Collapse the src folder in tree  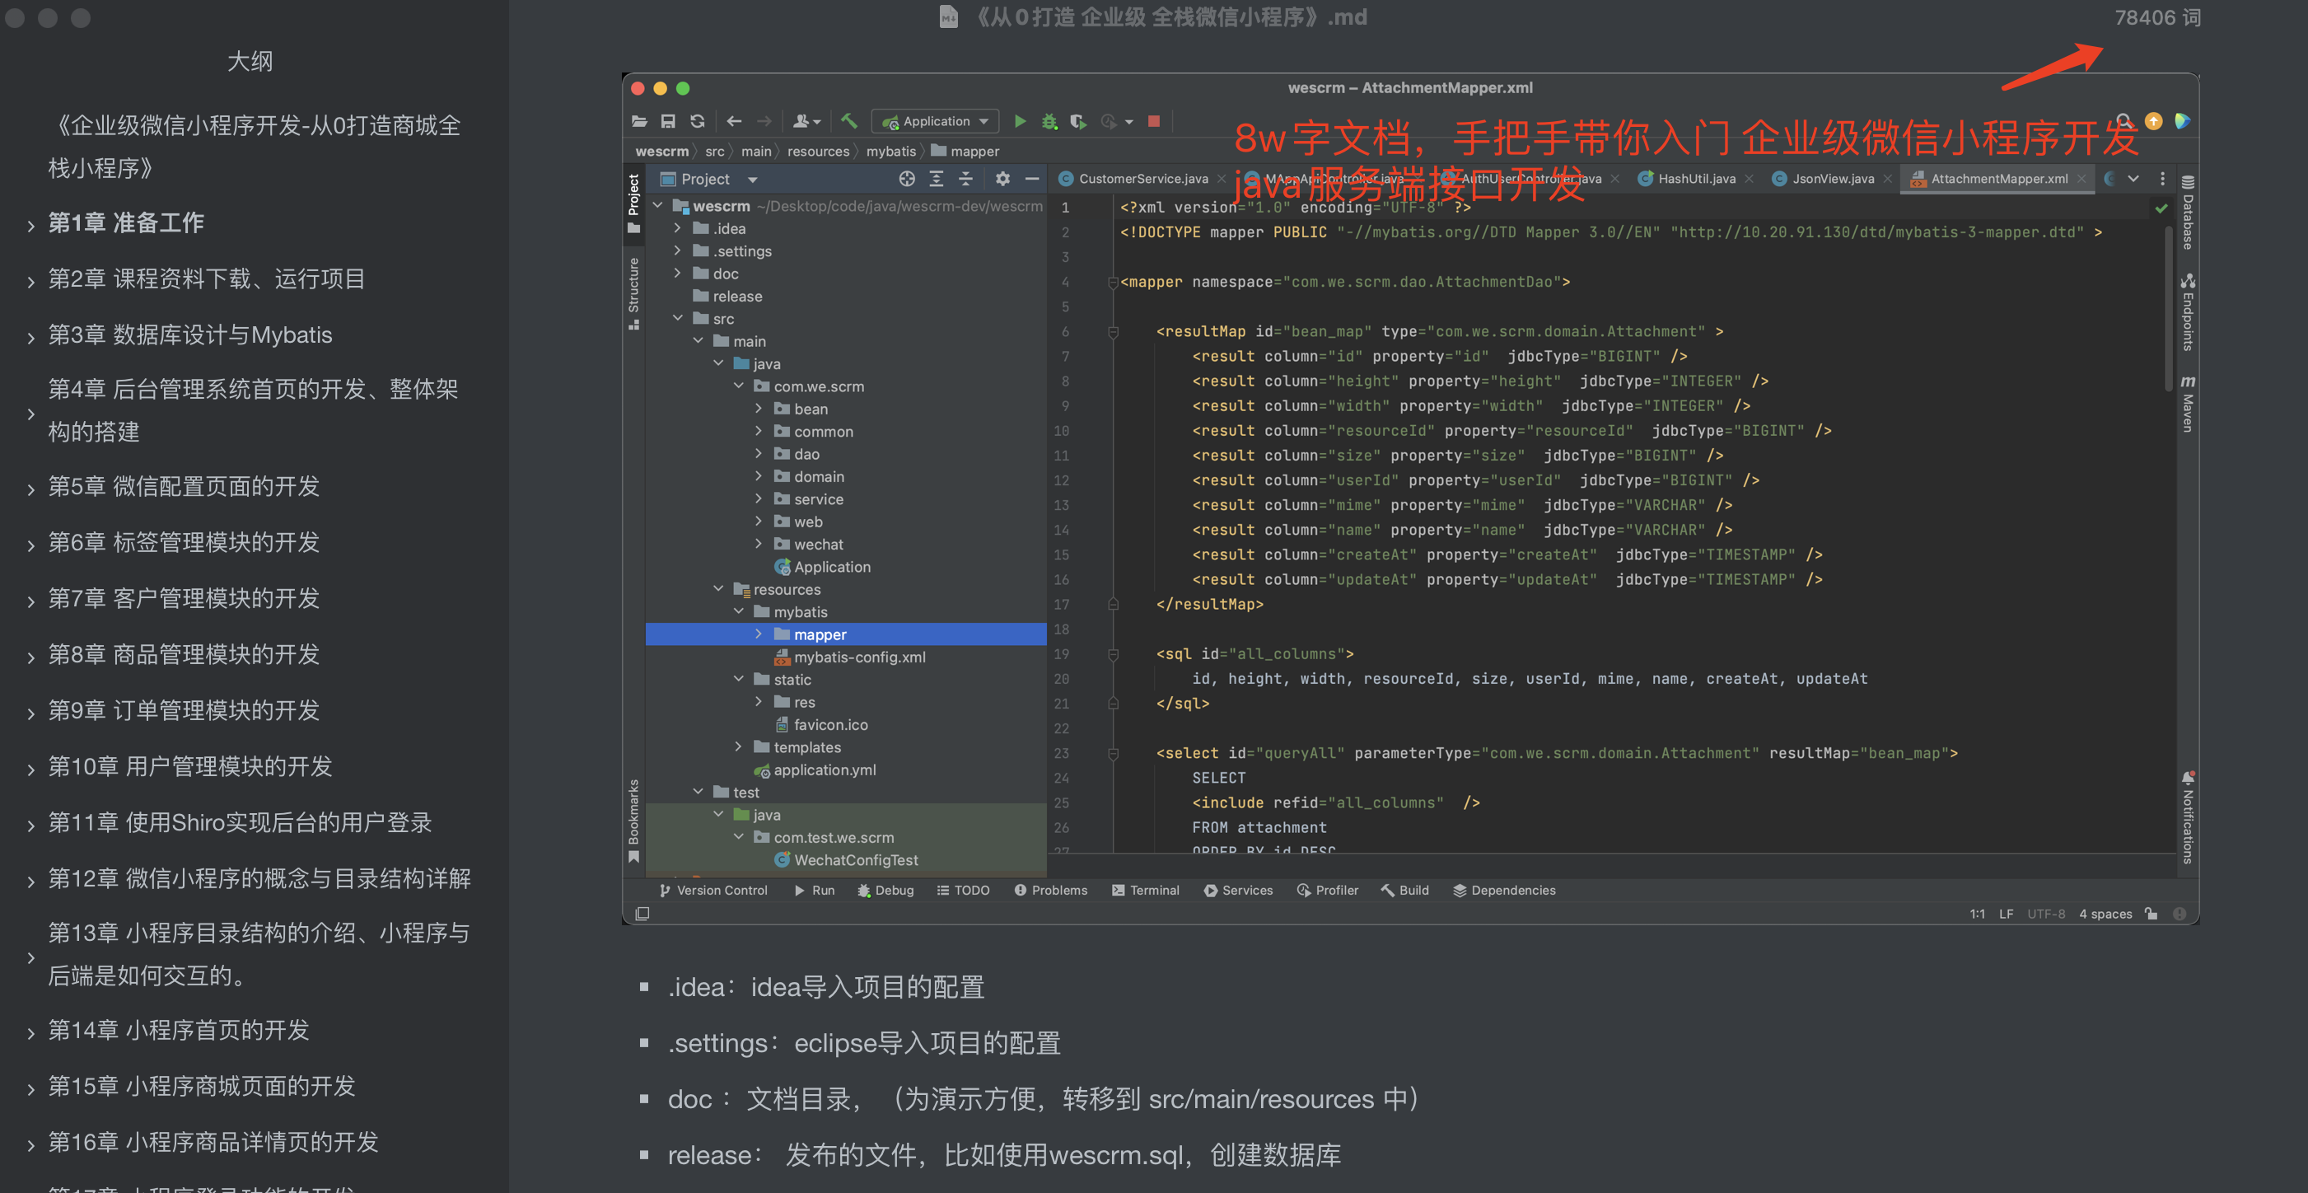677,318
